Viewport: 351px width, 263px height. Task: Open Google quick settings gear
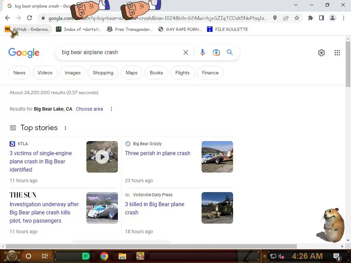click(322, 53)
